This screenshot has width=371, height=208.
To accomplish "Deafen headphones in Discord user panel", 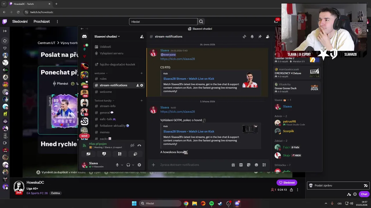I will pyautogui.click(x=128, y=165).
